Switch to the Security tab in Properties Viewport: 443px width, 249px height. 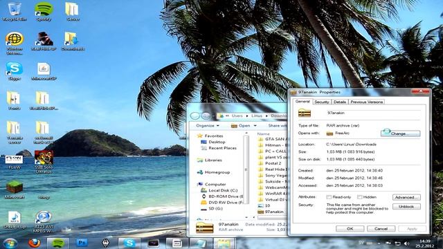coord(321,102)
